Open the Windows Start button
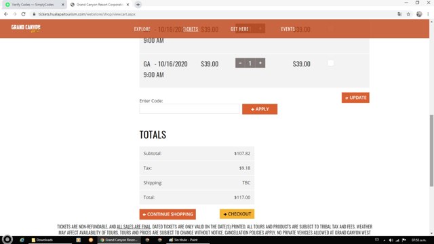 (x=7, y=239)
